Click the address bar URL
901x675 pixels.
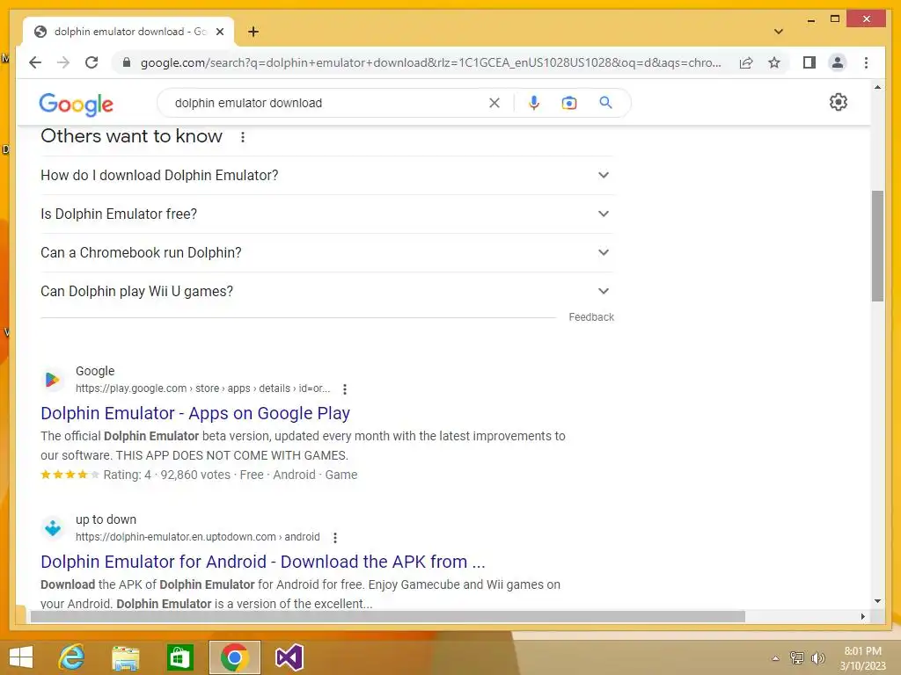(x=430, y=62)
